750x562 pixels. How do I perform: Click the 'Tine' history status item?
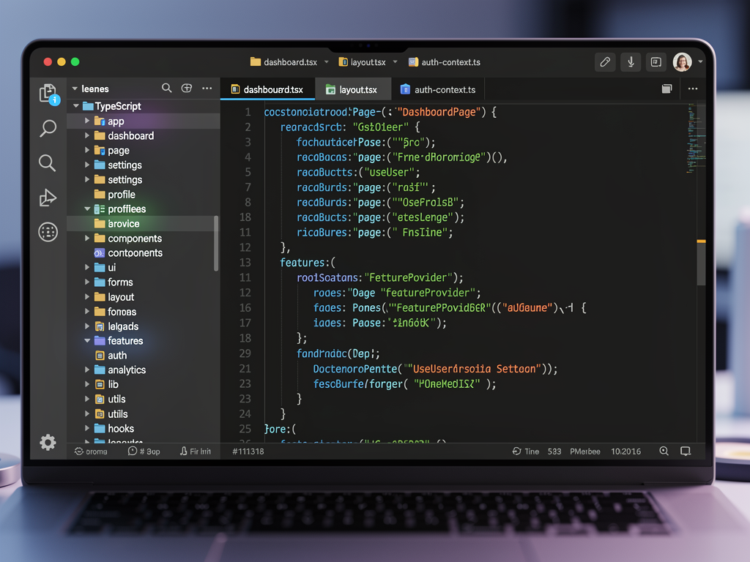(526, 452)
